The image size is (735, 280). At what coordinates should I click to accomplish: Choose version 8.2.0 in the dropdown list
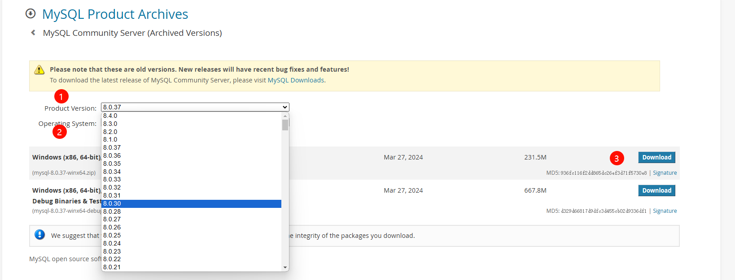pyautogui.click(x=191, y=132)
